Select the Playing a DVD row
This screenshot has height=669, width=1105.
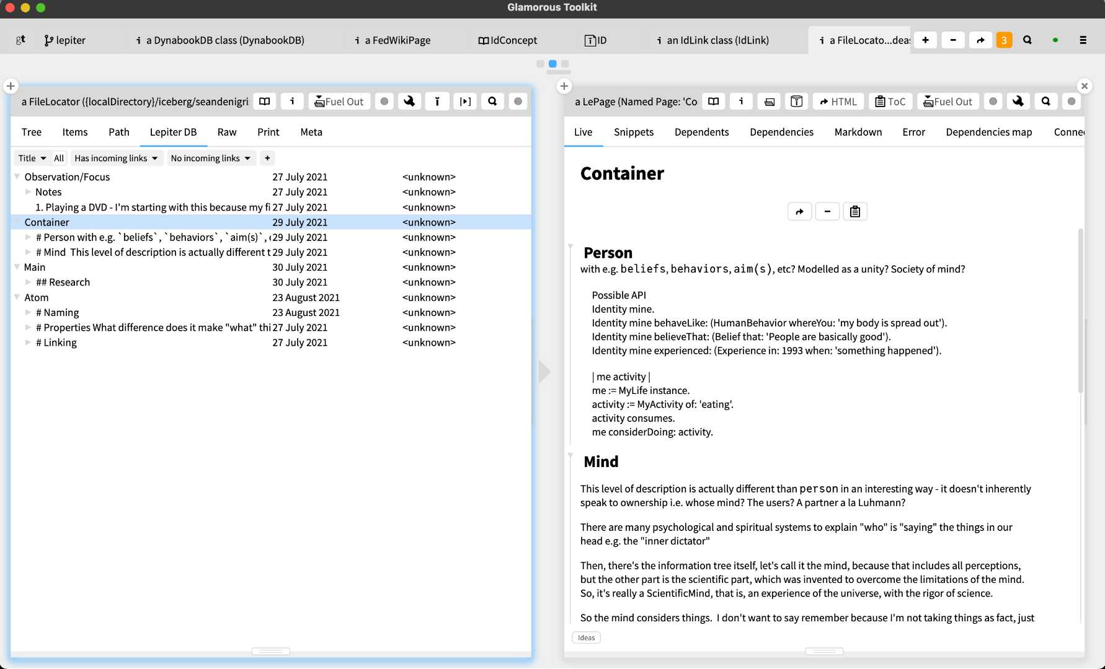271,207
